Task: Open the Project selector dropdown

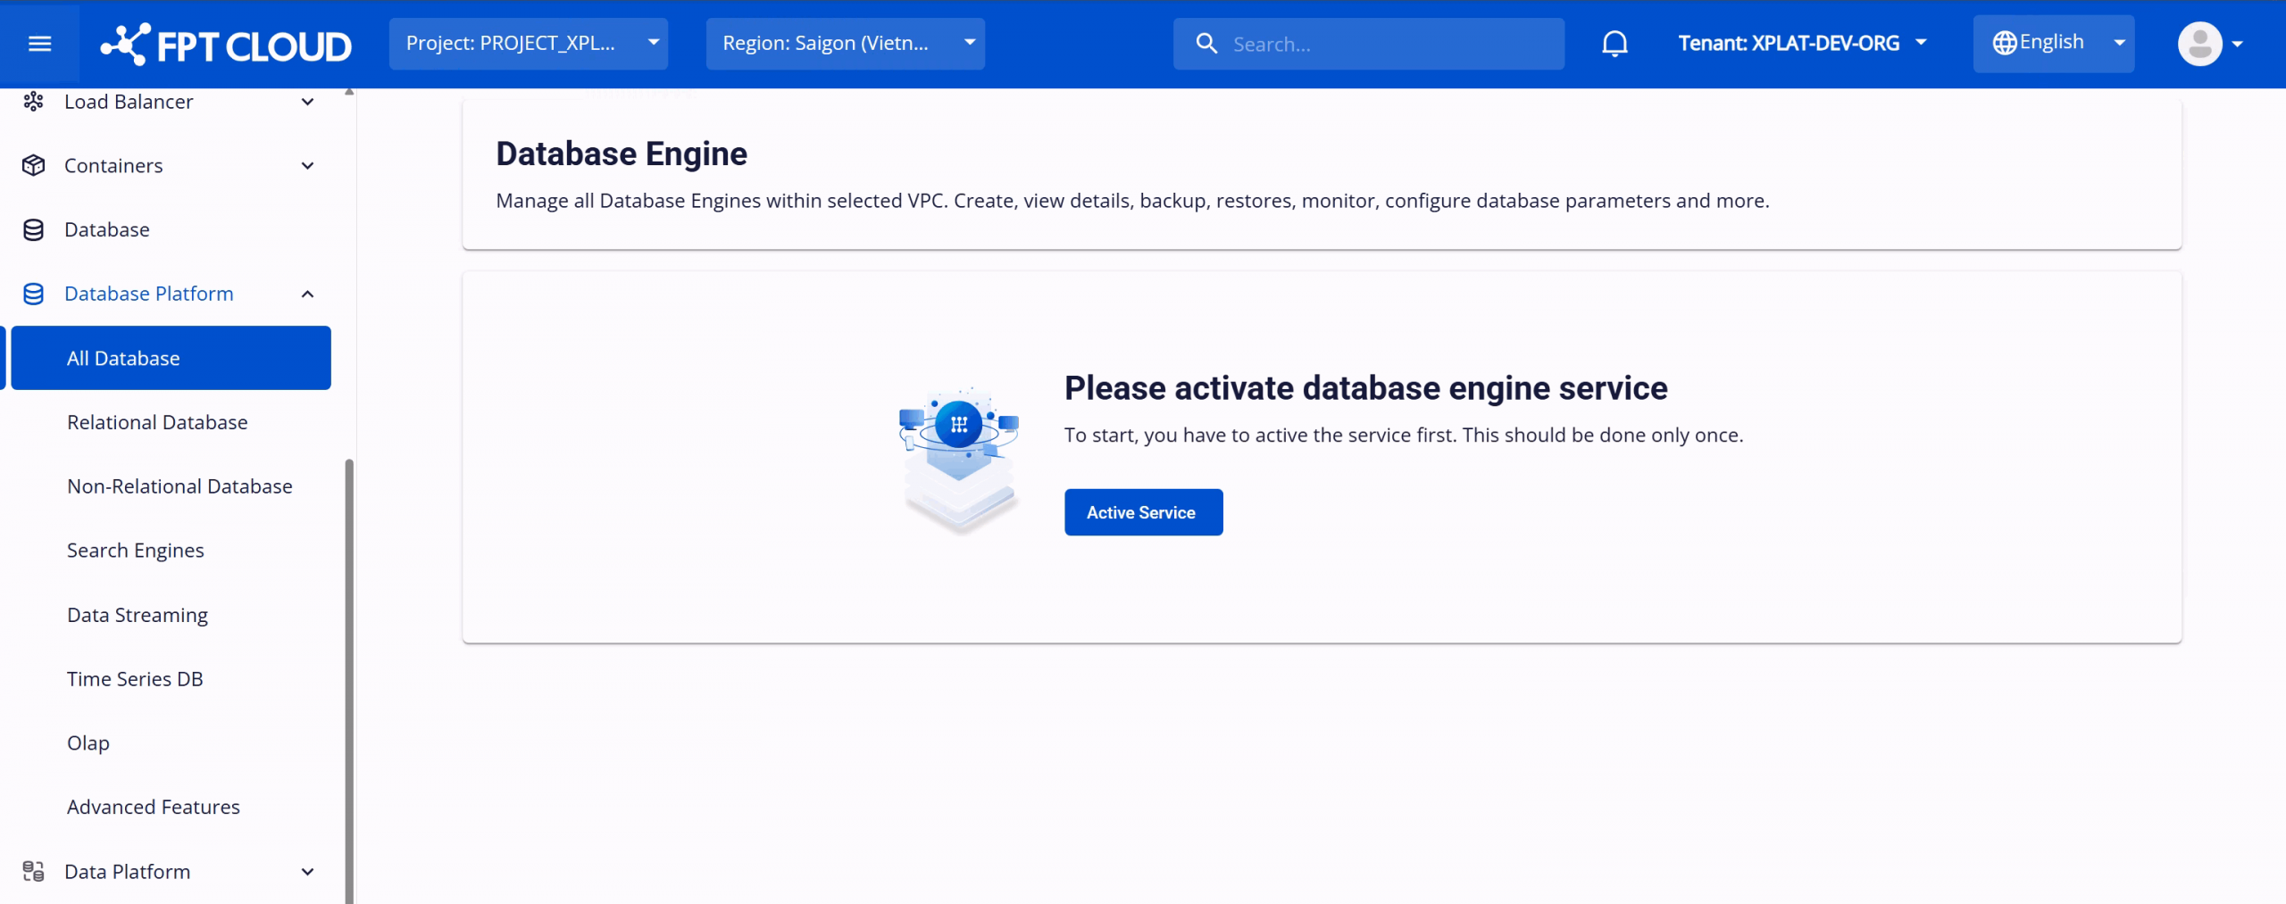Action: pos(528,44)
